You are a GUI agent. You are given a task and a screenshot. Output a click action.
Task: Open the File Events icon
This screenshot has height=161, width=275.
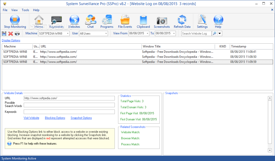125,20
